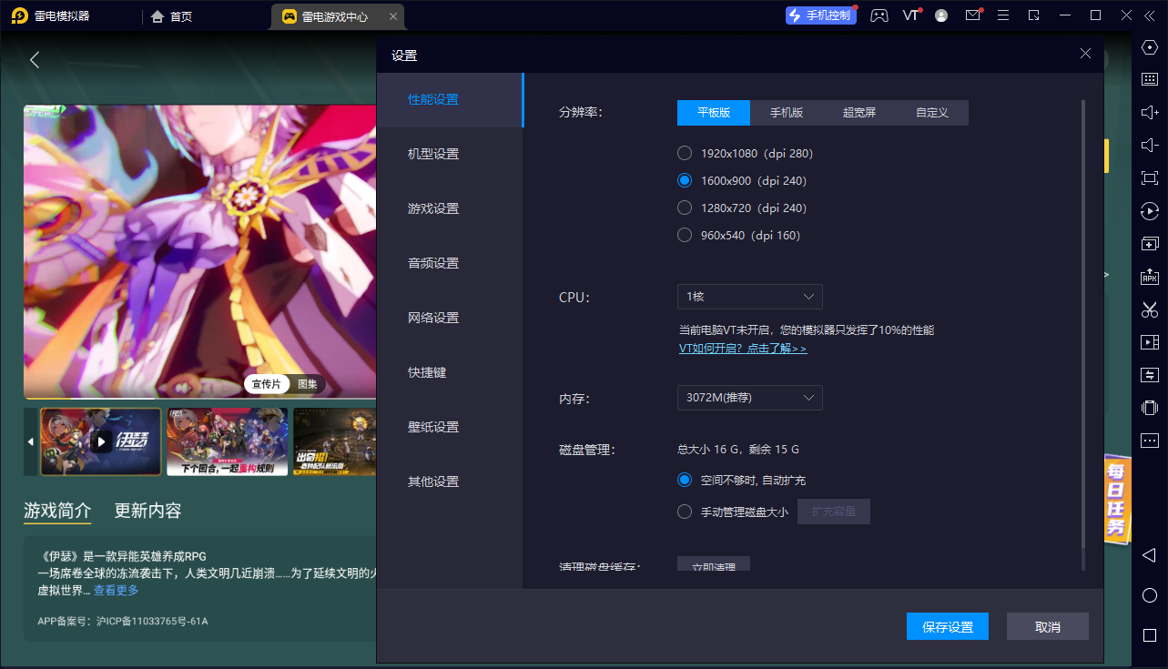The height and width of the screenshot is (669, 1168).
Task: Open the gamepad icon in the title bar
Action: (879, 15)
